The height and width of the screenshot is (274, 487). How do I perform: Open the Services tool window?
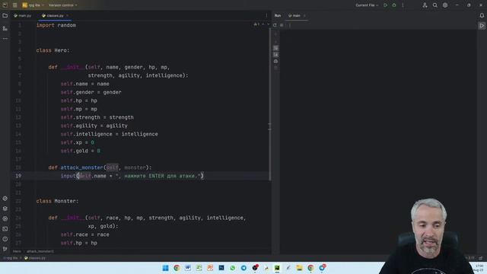click(x=5, y=218)
